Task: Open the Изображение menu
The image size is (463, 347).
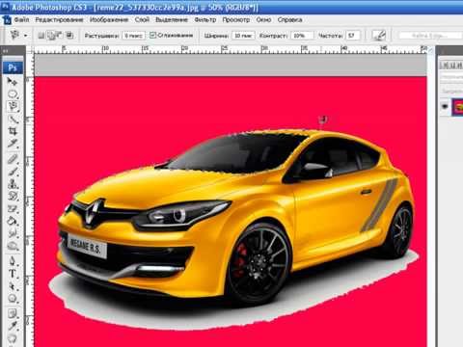Action: (x=109, y=20)
